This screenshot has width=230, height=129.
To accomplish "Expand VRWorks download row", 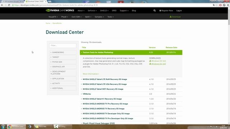I will tap(131, 94).
